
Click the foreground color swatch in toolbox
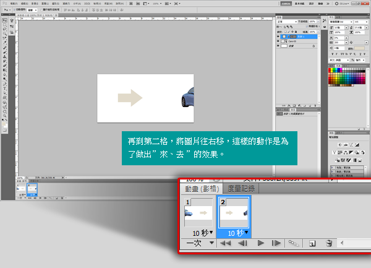pos(4,124)
